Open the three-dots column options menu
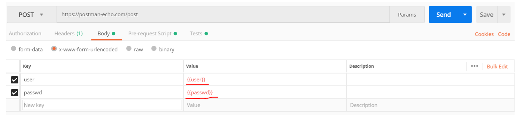Viewport: 524px width, 122px height. coord(474,66)
